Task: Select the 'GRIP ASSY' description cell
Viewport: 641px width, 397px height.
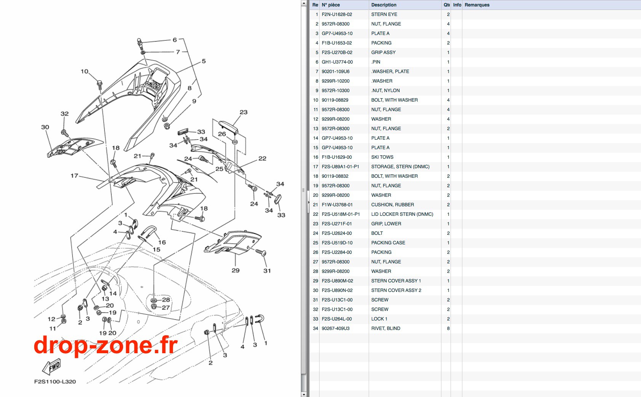Action: click(x=383, y=53)
